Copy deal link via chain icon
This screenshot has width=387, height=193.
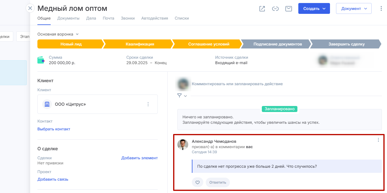275,9
